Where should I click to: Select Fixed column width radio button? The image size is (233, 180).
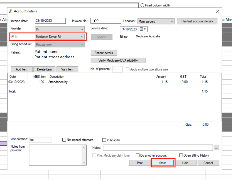142,5
